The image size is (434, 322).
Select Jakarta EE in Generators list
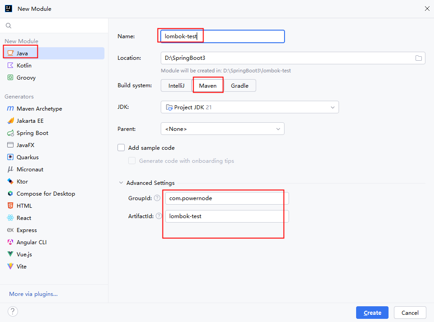pos(30,121)
